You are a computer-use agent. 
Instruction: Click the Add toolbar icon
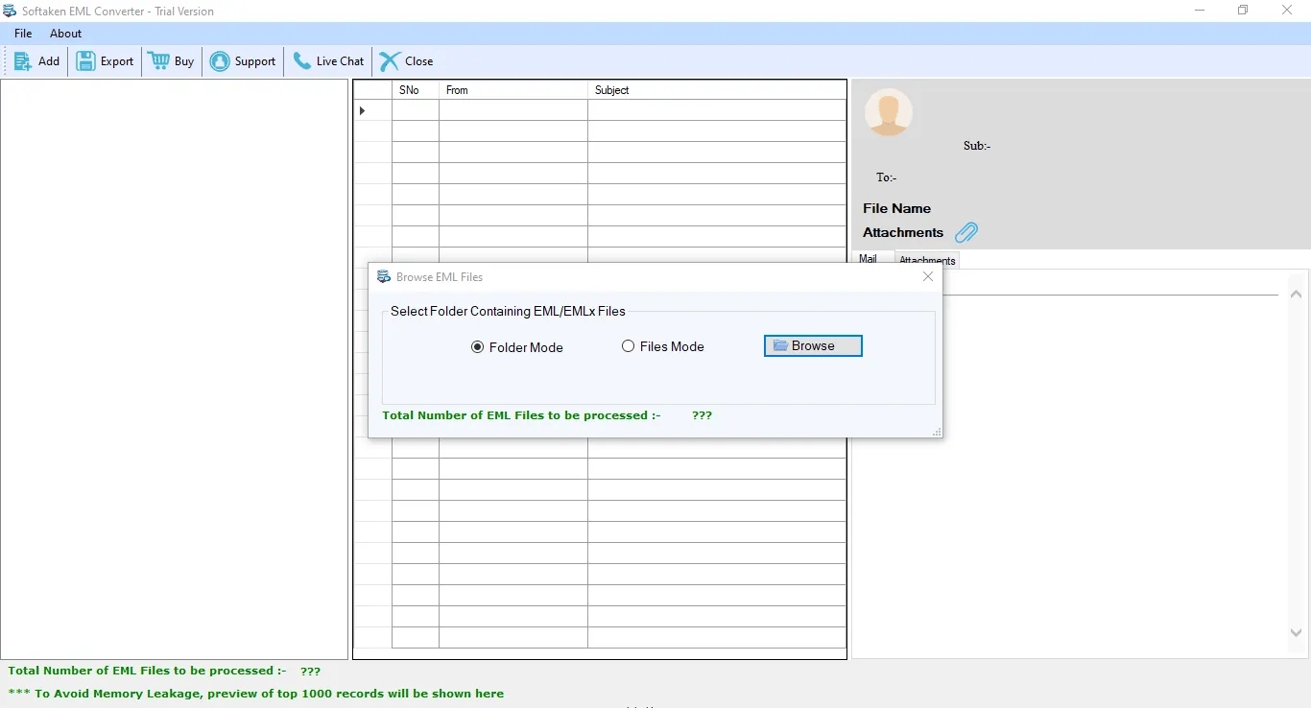pos(21,60)
